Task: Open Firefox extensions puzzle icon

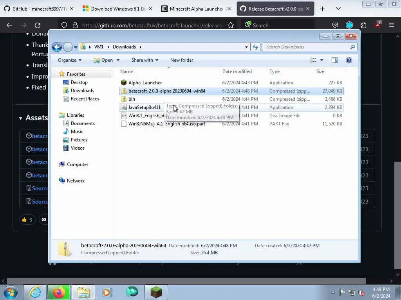Action: click(363, 25)
